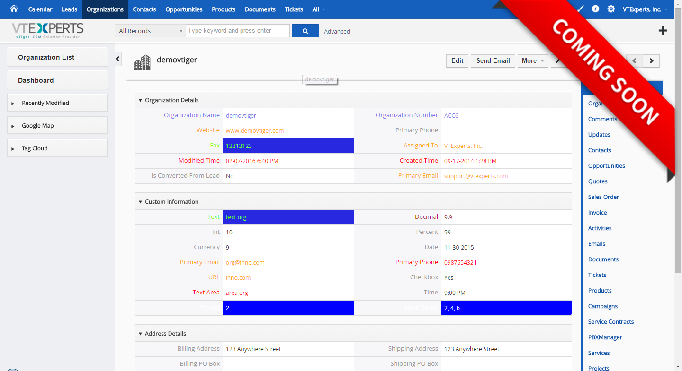The image size is (682, 371).
Task: Open Organization List in sidebar
Action: pos(57,57)
